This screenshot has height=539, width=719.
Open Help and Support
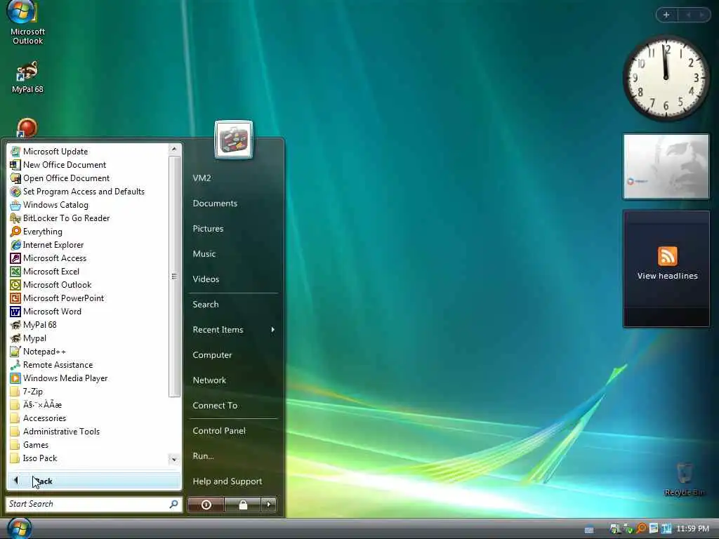227,481
